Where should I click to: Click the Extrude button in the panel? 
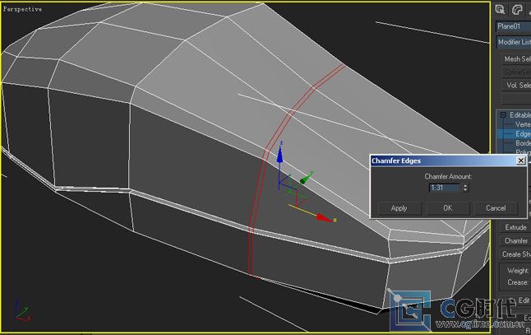[515, 227]
